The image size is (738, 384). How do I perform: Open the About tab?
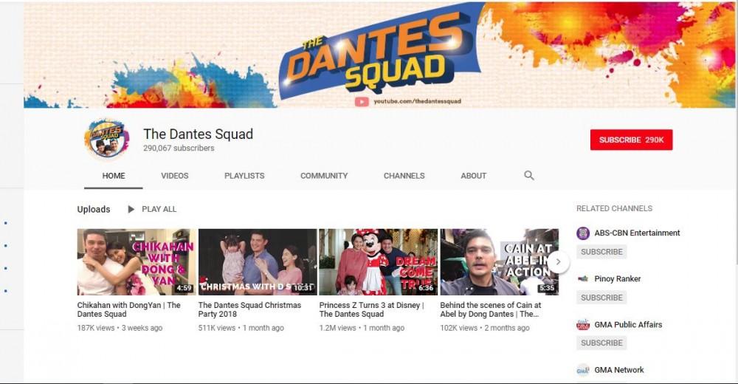click(x=473, y=176)
